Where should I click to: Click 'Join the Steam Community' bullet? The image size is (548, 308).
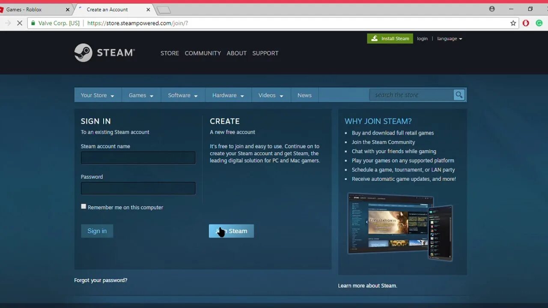click(383, 142)
